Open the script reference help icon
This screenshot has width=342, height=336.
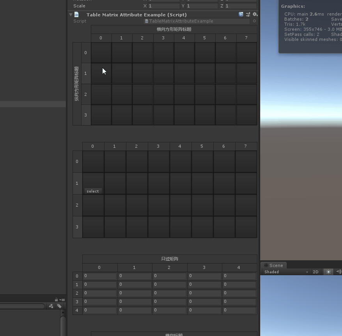241,14
